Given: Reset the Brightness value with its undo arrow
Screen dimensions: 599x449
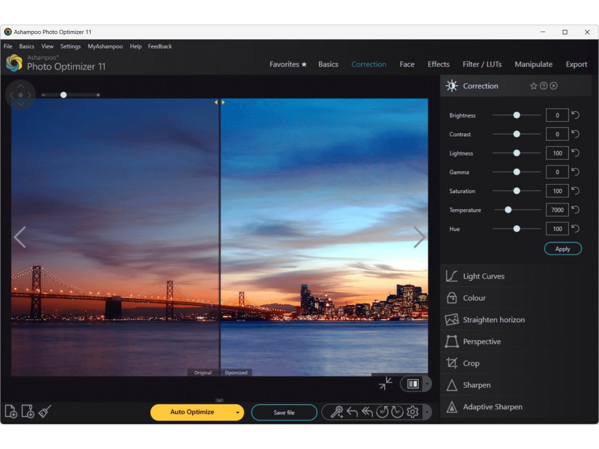Looking at the screenshot, I should [576, 115].
